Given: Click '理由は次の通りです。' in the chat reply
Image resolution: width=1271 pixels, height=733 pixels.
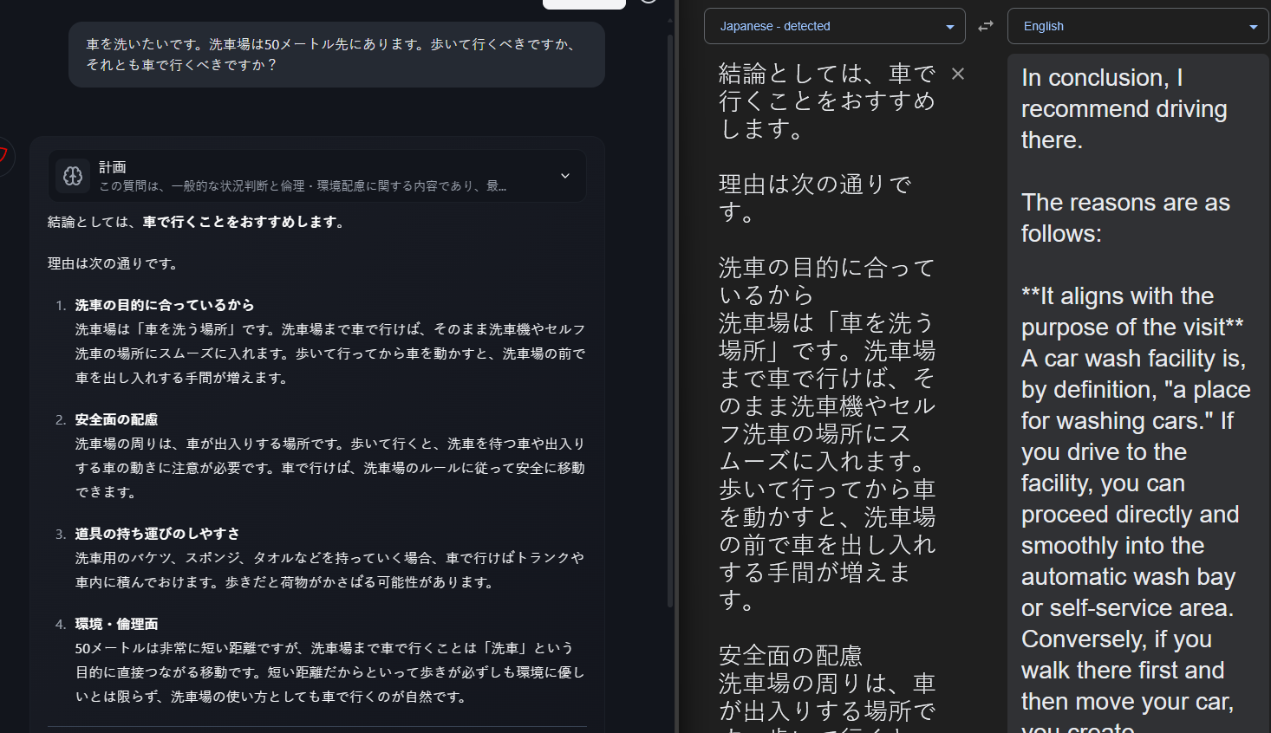Looking at the screenshot, I should [113, 264].
